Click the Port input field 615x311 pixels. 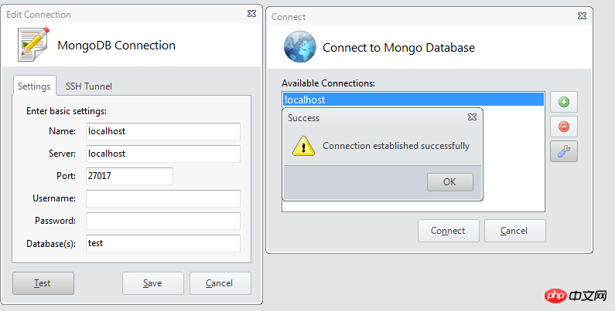(x=128, y=176)
